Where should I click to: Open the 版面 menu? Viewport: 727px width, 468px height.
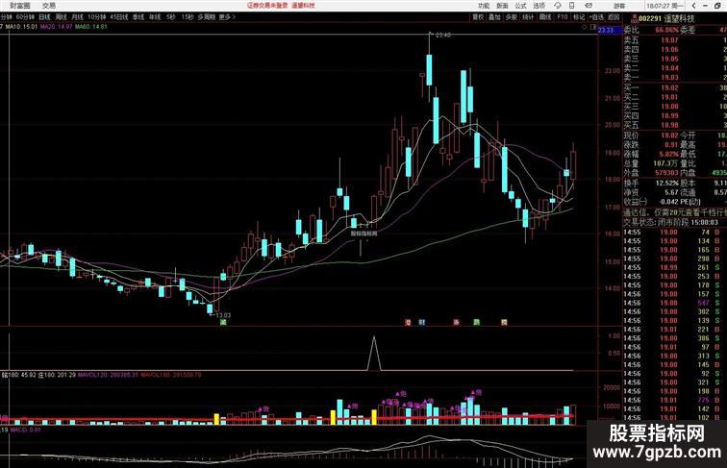point(502,6)
